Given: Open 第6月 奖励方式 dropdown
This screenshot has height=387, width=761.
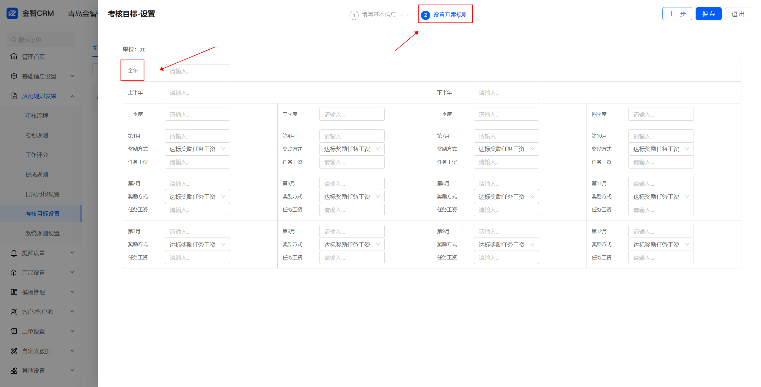Looking at the screenshot, I should click(x=352, y=244).
